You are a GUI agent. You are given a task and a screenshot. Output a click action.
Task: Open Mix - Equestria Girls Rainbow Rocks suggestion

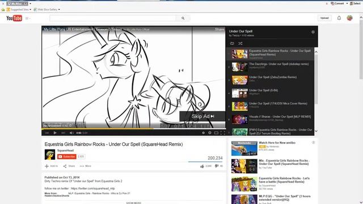[284, 162]
